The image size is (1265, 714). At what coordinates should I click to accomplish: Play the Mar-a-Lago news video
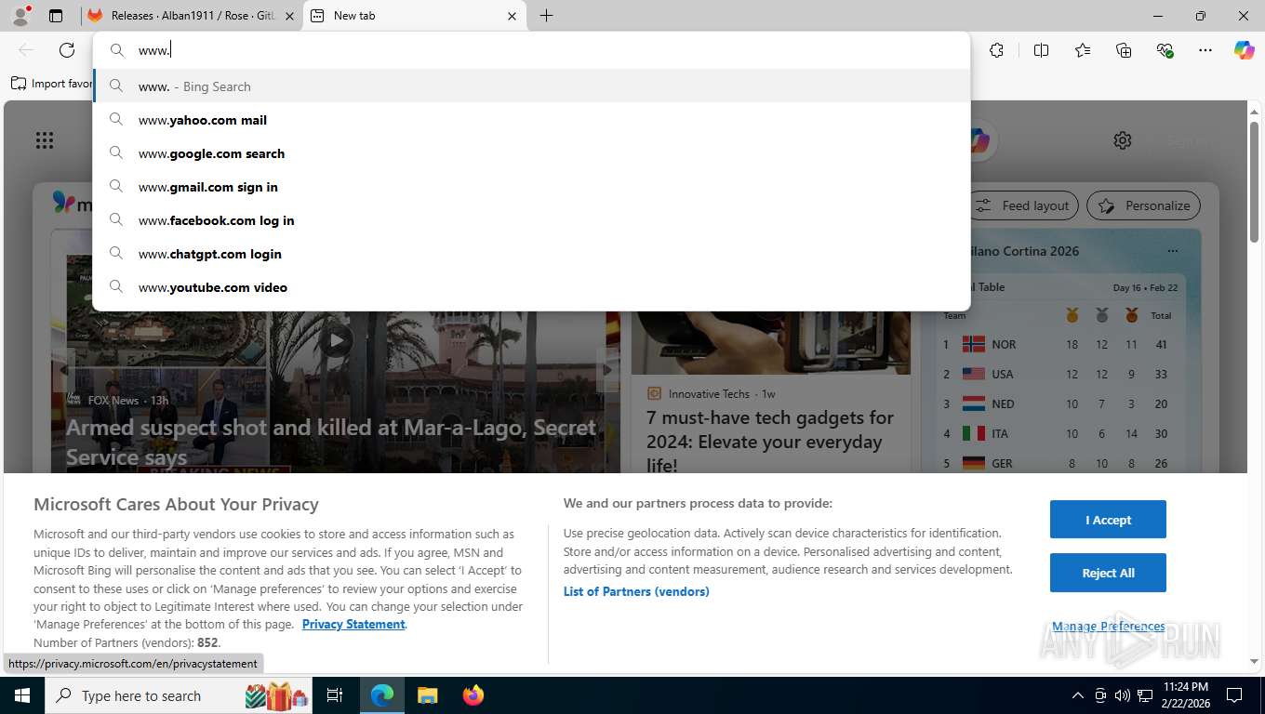point(336,340)
